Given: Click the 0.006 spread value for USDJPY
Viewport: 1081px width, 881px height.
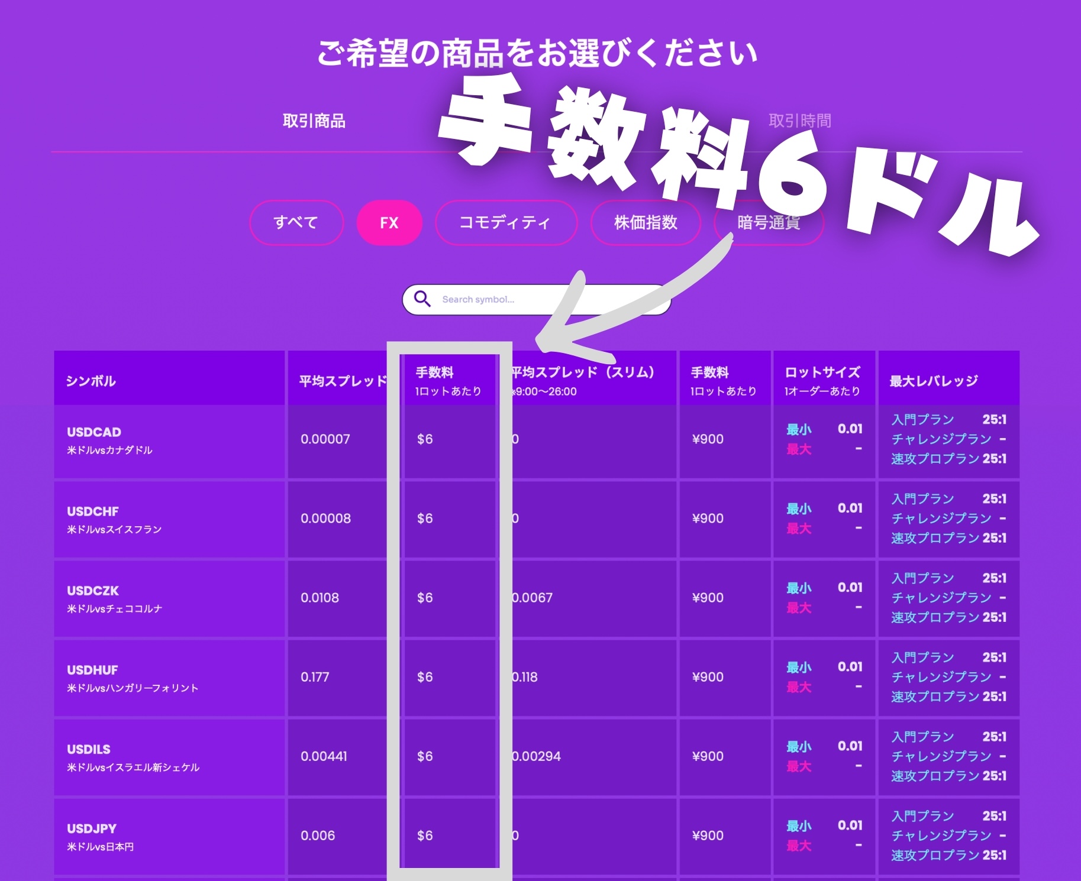Looking at the screenshot, I should click(318, 835).
